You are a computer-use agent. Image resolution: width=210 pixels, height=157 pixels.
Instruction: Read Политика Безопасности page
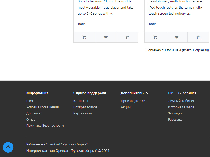[45, 126]
